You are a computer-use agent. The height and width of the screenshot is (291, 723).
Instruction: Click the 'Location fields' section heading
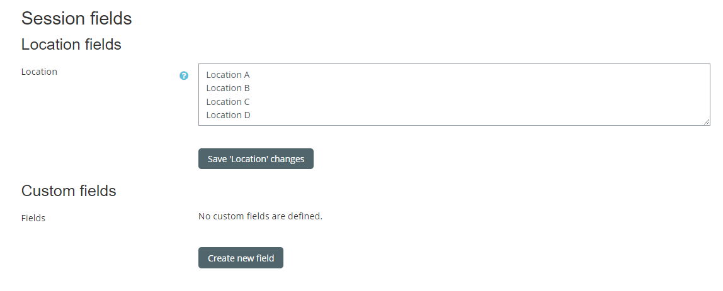tap(71, 45)
